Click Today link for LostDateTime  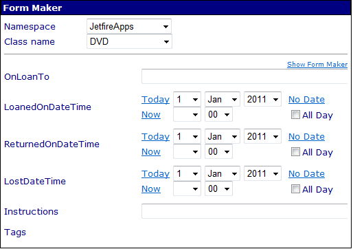[155, 174]
